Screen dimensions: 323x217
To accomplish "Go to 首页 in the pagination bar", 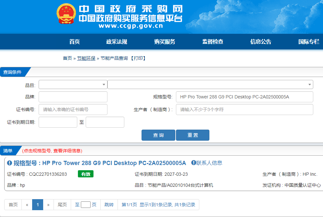I will point(13,205).
